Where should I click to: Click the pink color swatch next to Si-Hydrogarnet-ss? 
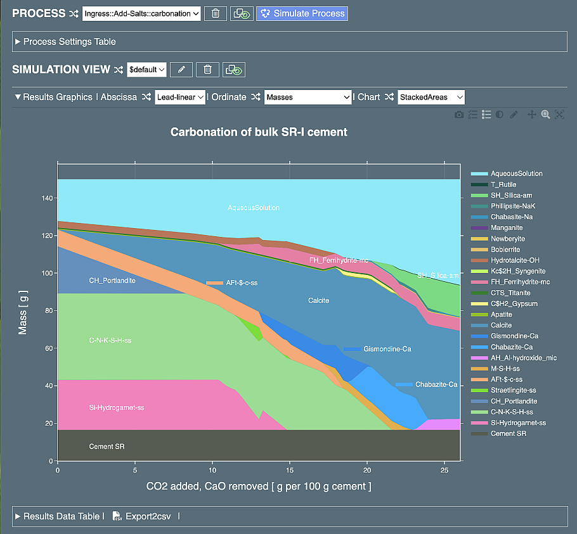pyautogui.click(x=480, y=423)
